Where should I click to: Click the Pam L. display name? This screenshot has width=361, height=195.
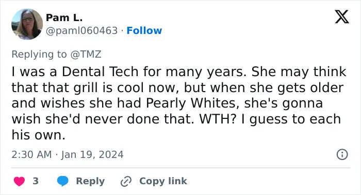coord(64,17)
